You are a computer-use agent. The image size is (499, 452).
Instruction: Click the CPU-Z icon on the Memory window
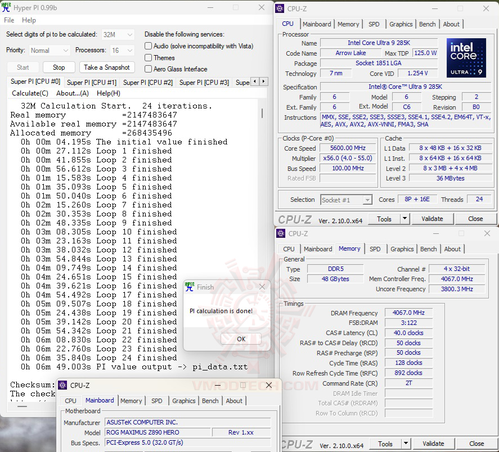[x=280, y=233]
